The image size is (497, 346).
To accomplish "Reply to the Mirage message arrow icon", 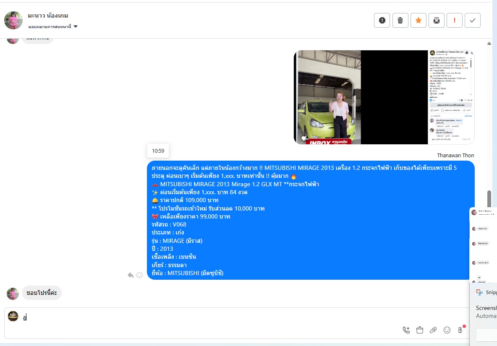I will click(130, 275).
